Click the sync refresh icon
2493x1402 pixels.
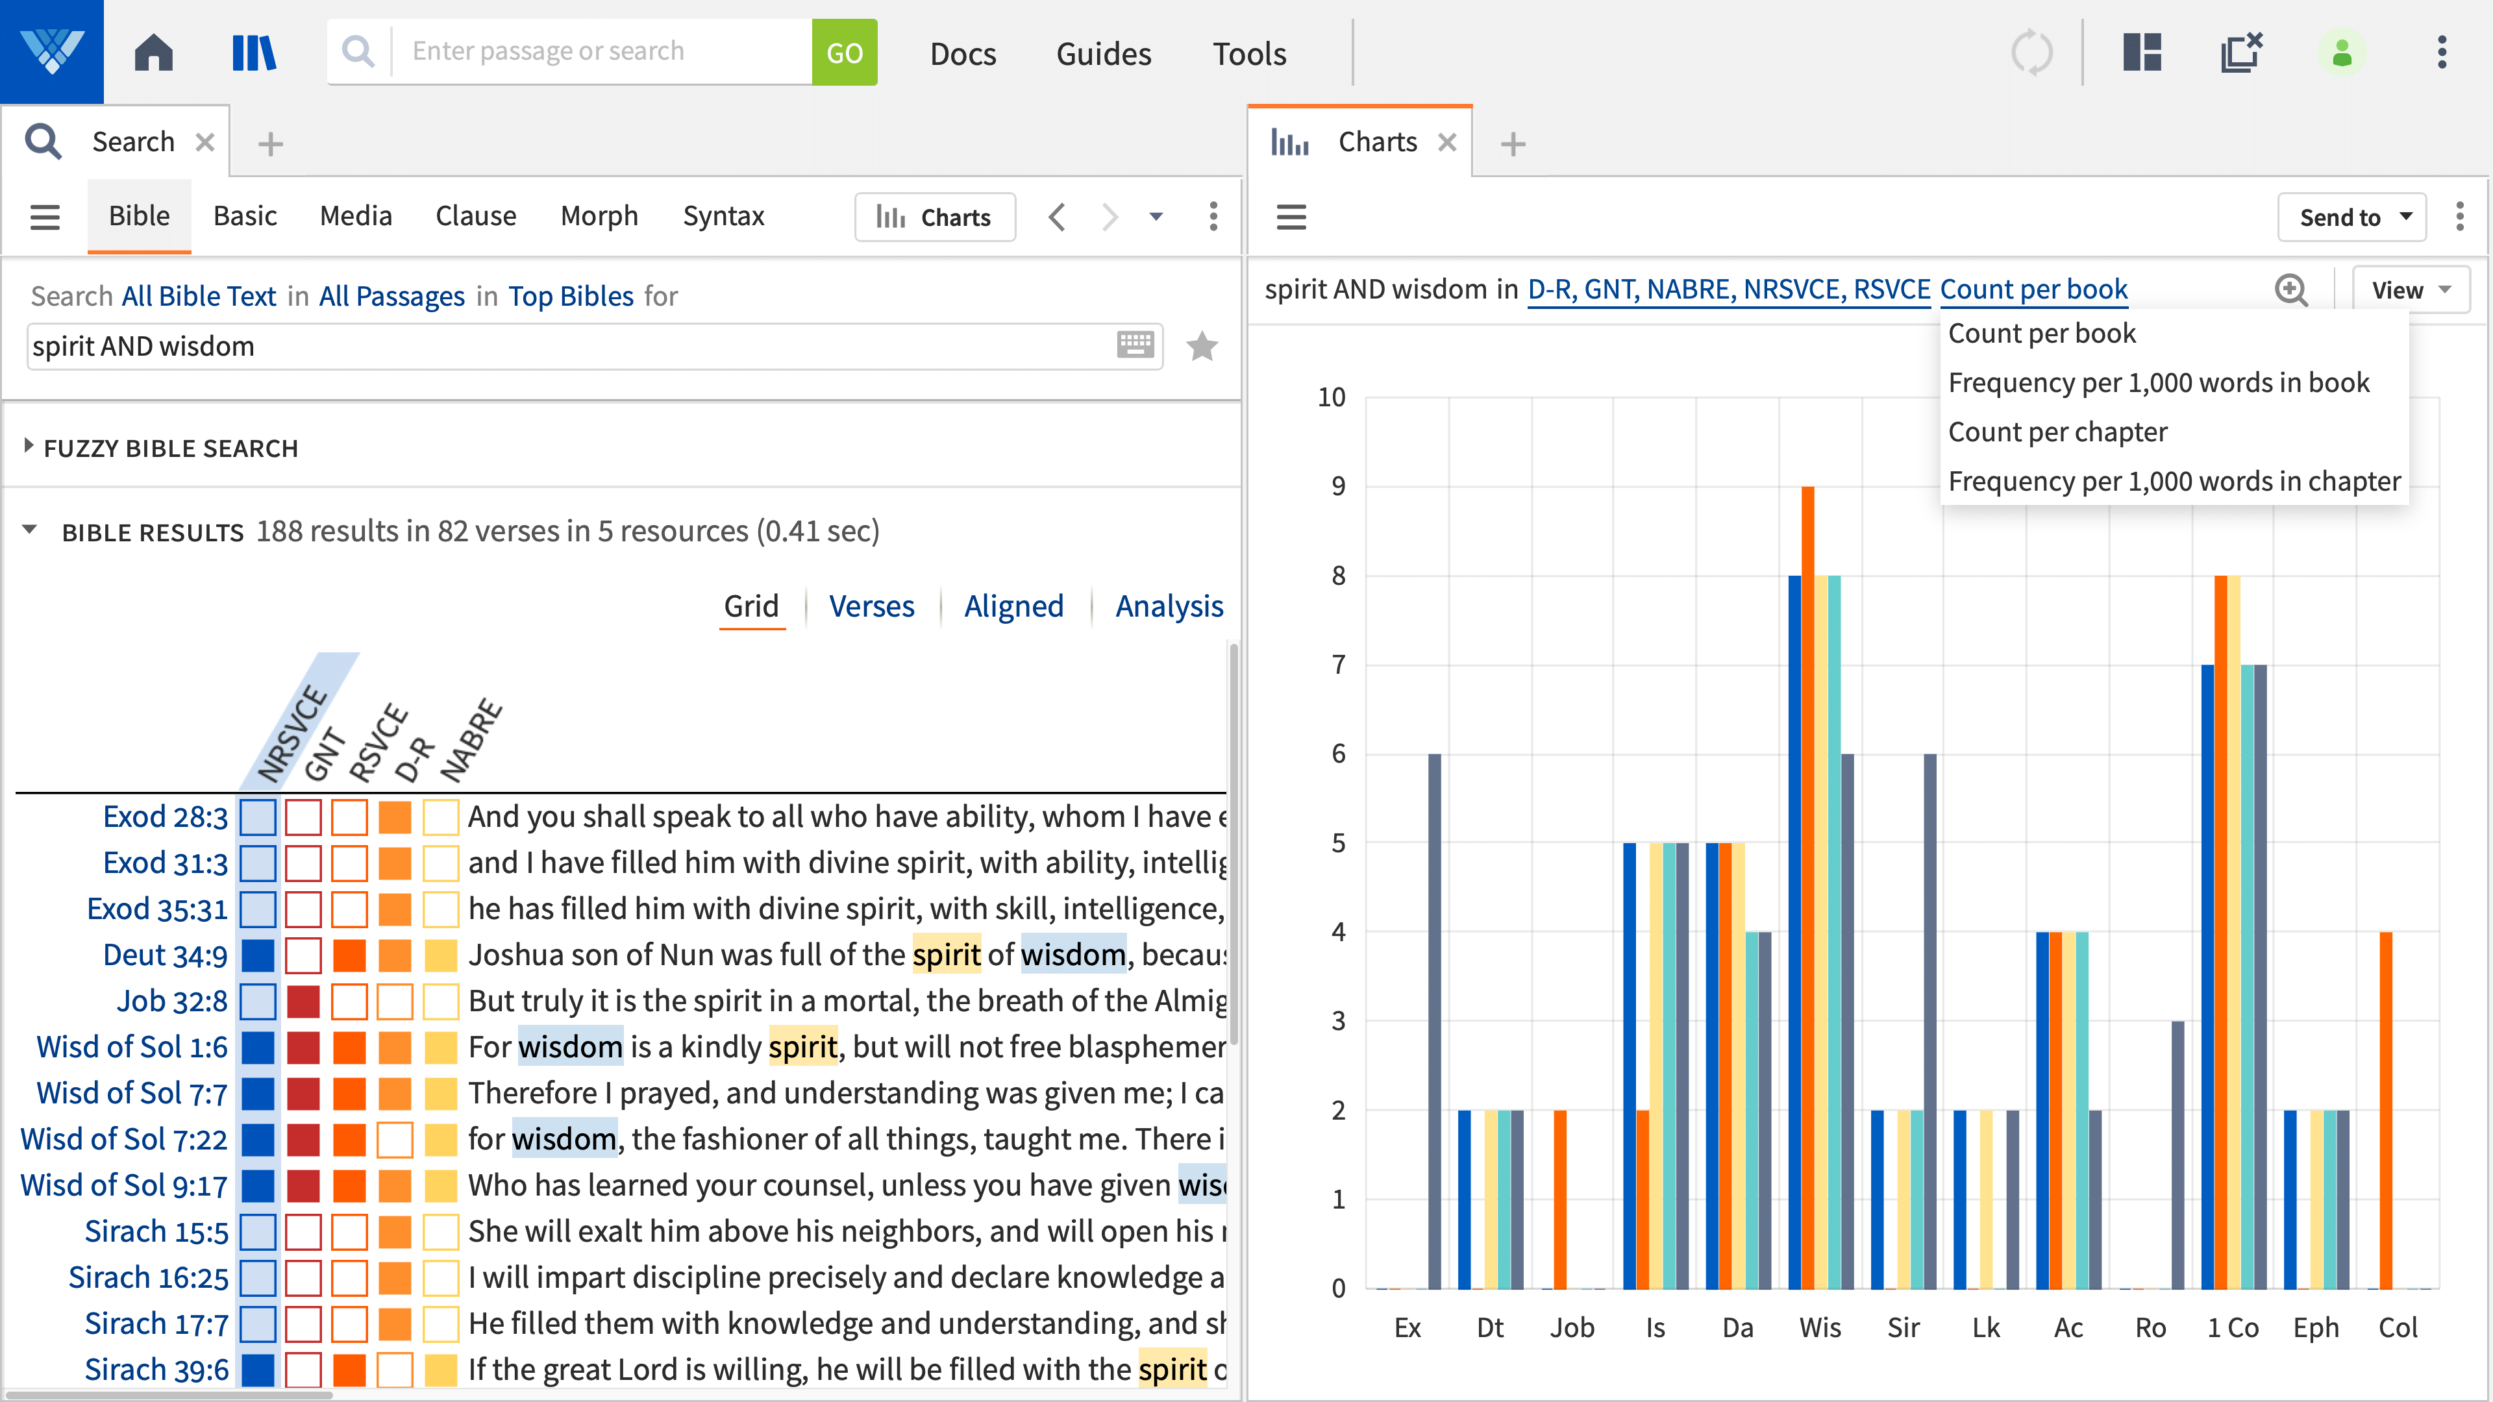(x=2031, y=52)
